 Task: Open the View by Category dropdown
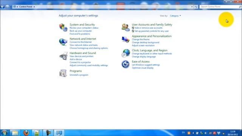coord(175,16)
